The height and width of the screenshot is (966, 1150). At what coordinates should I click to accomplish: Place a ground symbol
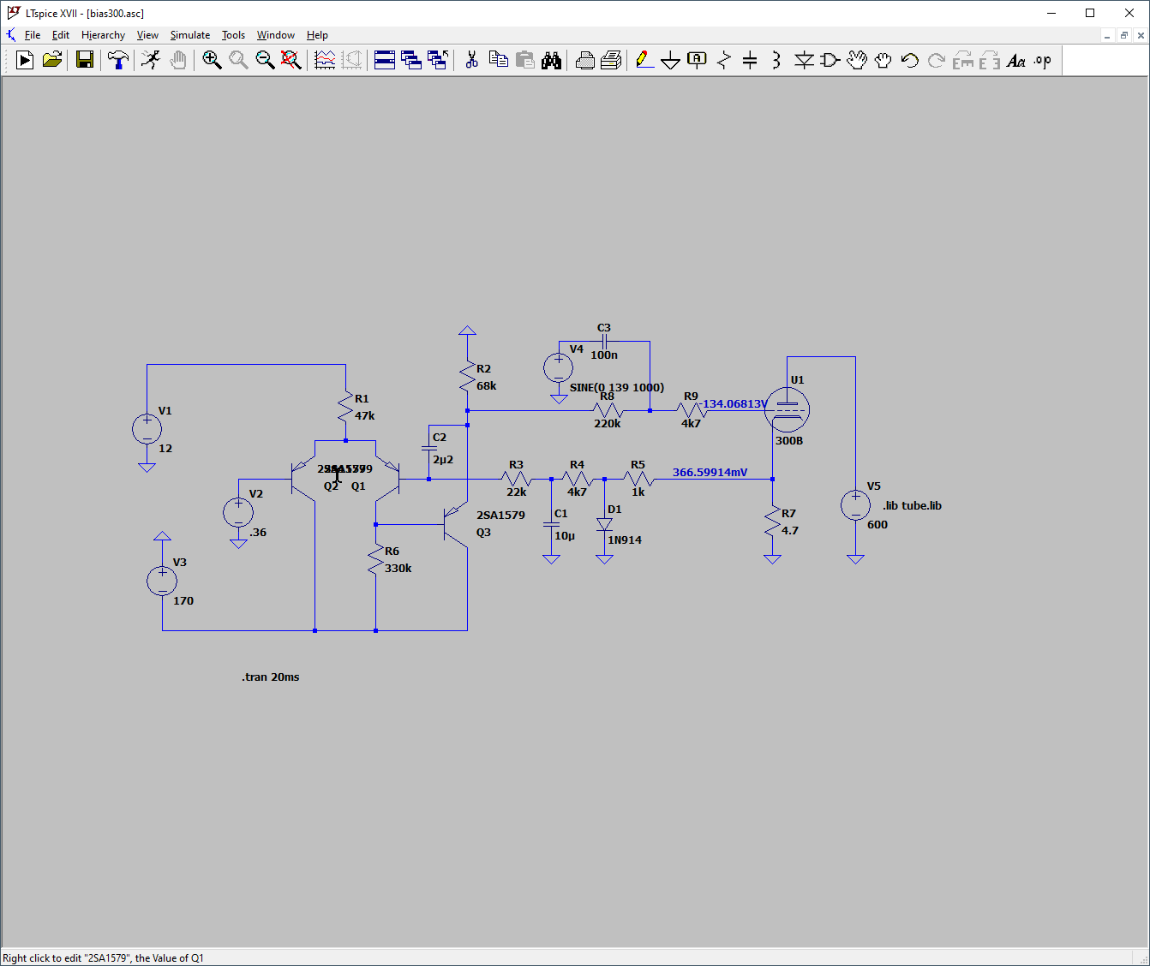[x=671, y=60]
